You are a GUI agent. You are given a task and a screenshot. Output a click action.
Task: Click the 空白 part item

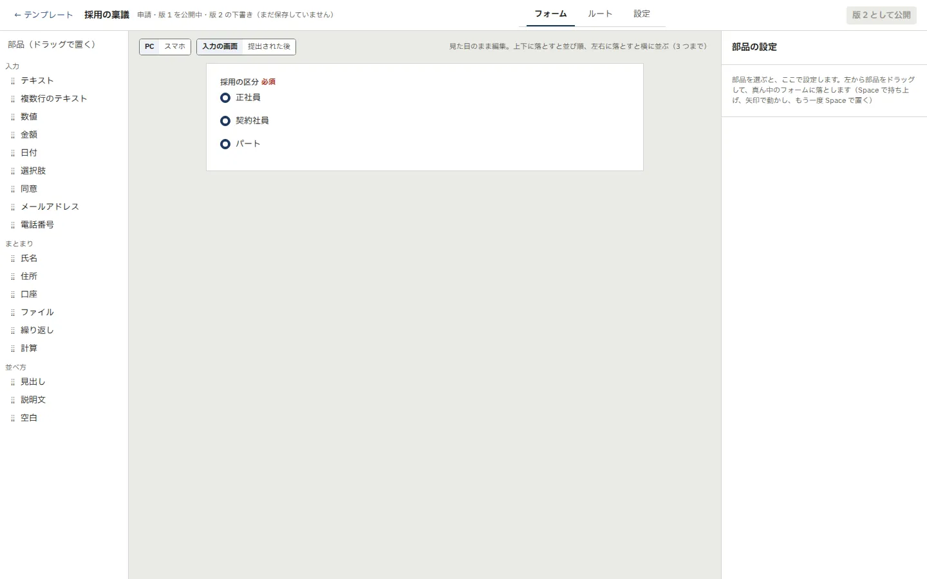click(x=64, y=418)
